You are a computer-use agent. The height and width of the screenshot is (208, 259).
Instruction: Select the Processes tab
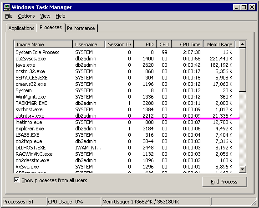click(51, 27)
